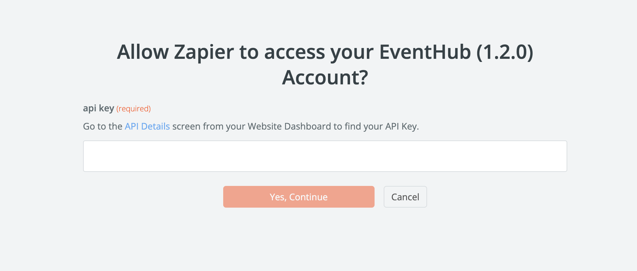
Task: Open the API Details link
Action: [x=147, y=126]
